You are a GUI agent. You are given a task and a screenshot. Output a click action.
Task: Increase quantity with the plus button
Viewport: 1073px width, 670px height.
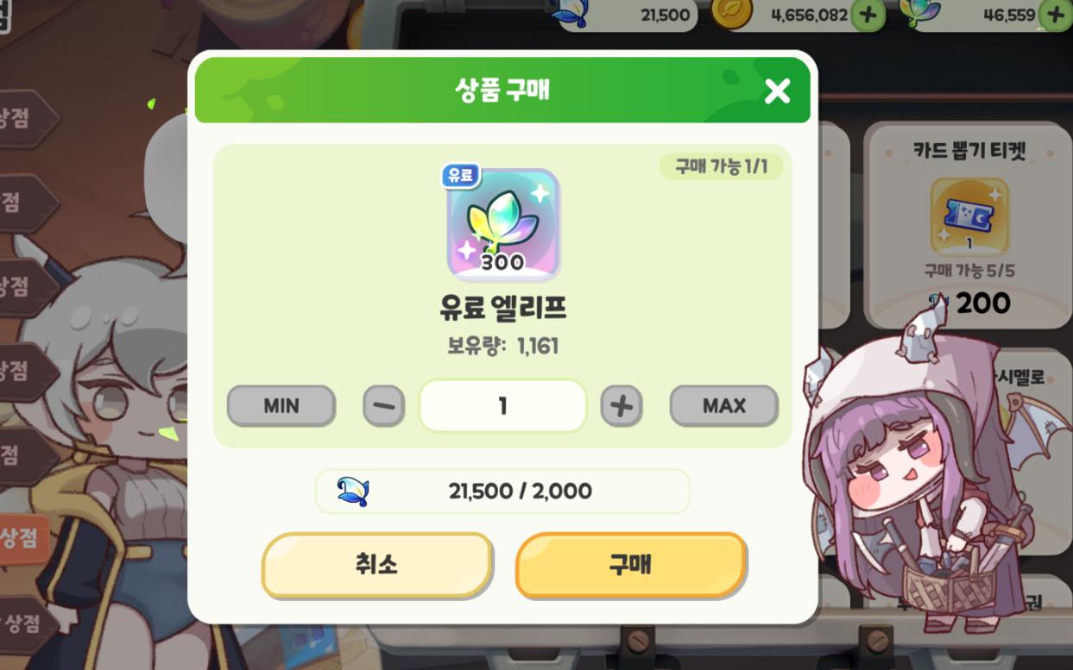tap(622, 406)
